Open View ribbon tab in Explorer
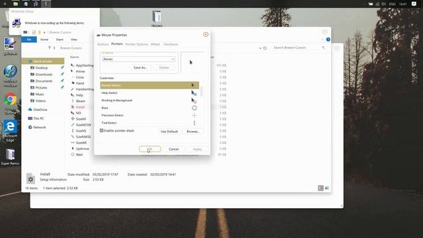This screenshot has height=238, width=423. tap(73, 40)
